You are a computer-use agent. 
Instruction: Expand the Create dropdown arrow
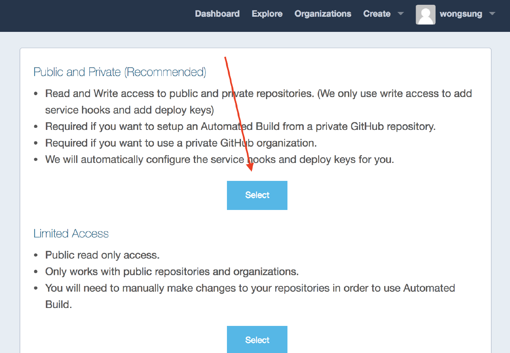(401, 14)
